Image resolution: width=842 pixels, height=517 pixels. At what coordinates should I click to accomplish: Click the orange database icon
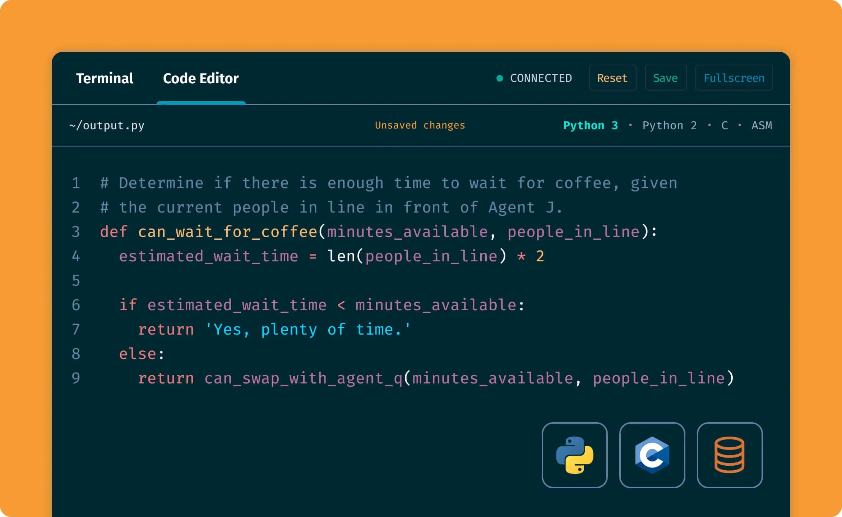(730, 455)
